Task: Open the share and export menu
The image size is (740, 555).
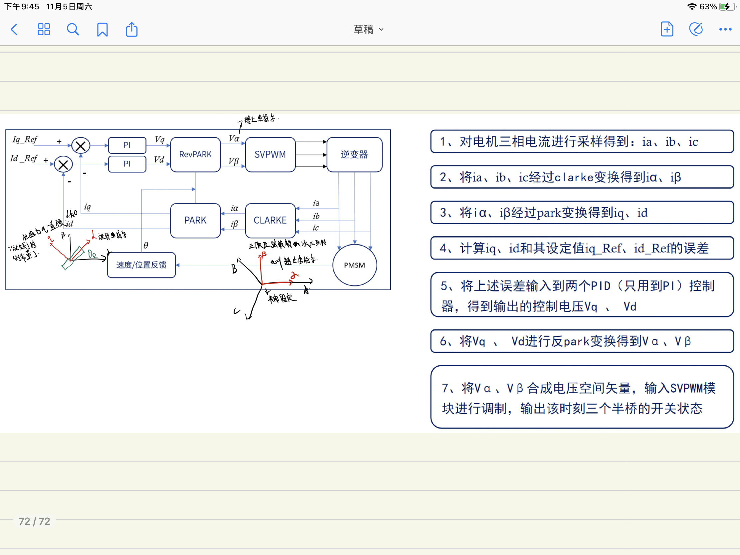Action: [x=131, y=29]
